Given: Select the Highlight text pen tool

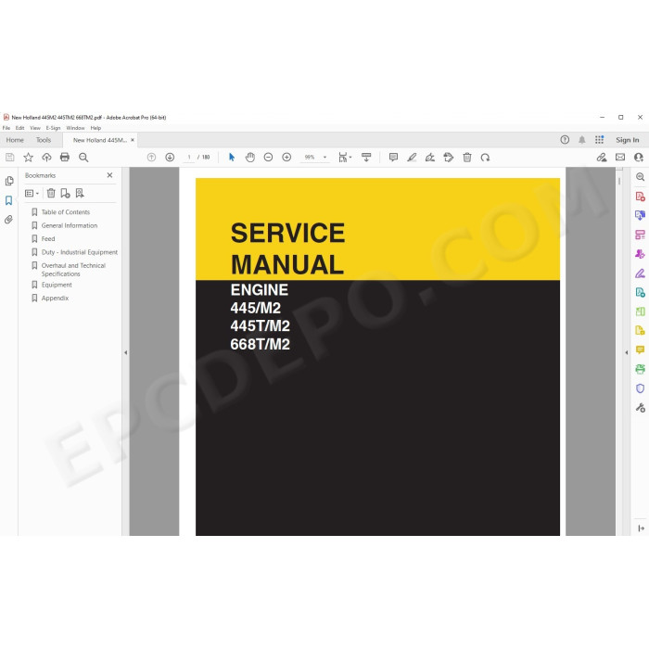Looking at the screenshot, I should point(412,158).
